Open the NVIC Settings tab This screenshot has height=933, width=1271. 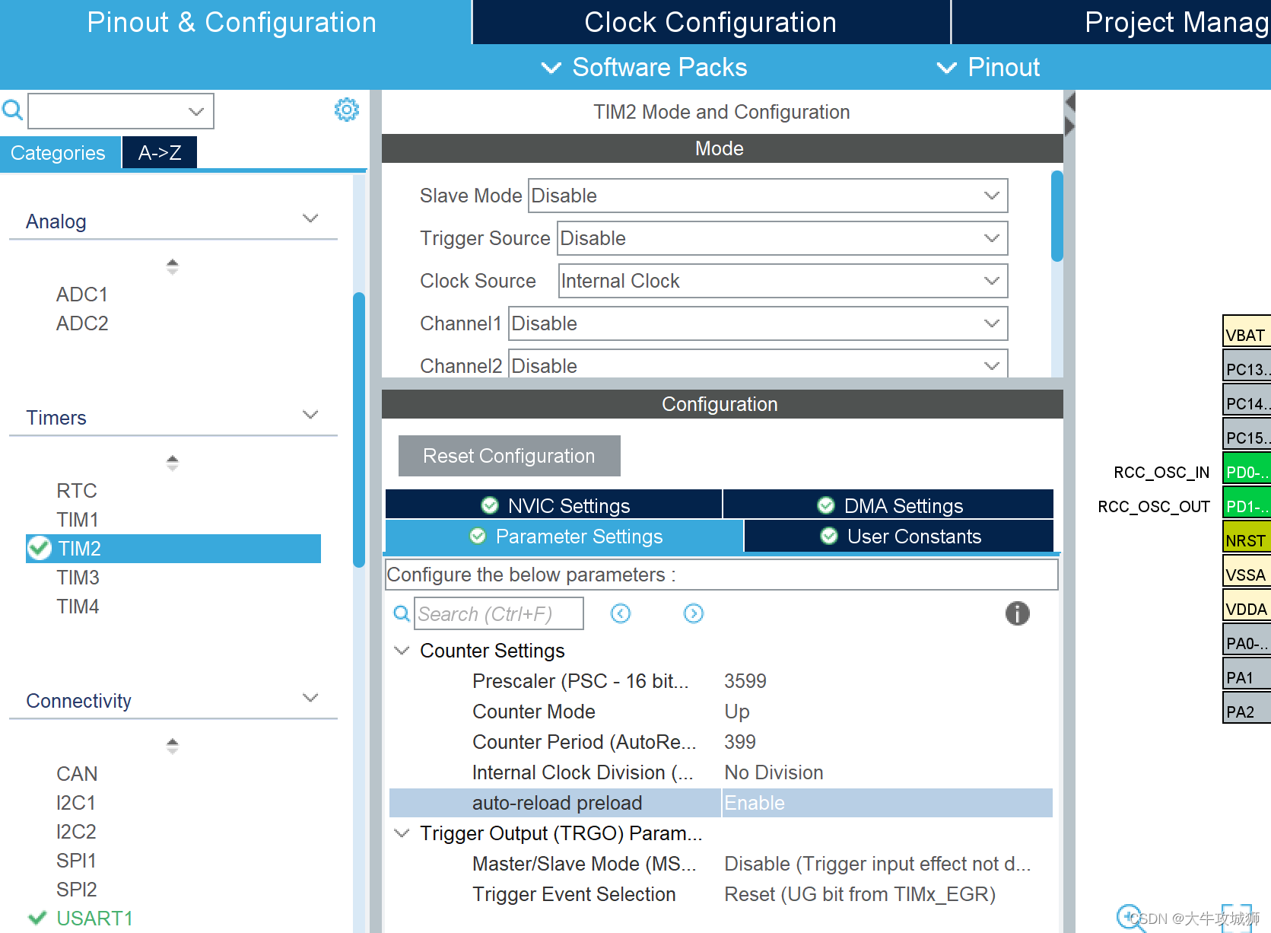tap(554, 505)
